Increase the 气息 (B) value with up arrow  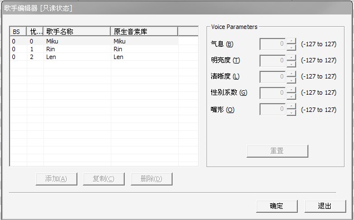(292, 41)
